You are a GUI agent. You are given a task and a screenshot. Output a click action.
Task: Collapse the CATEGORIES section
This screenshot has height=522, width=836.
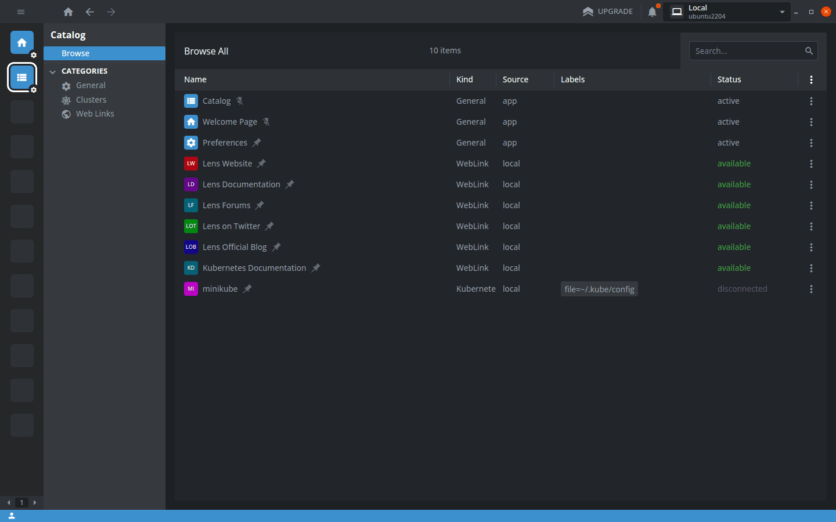pos(52,71)
